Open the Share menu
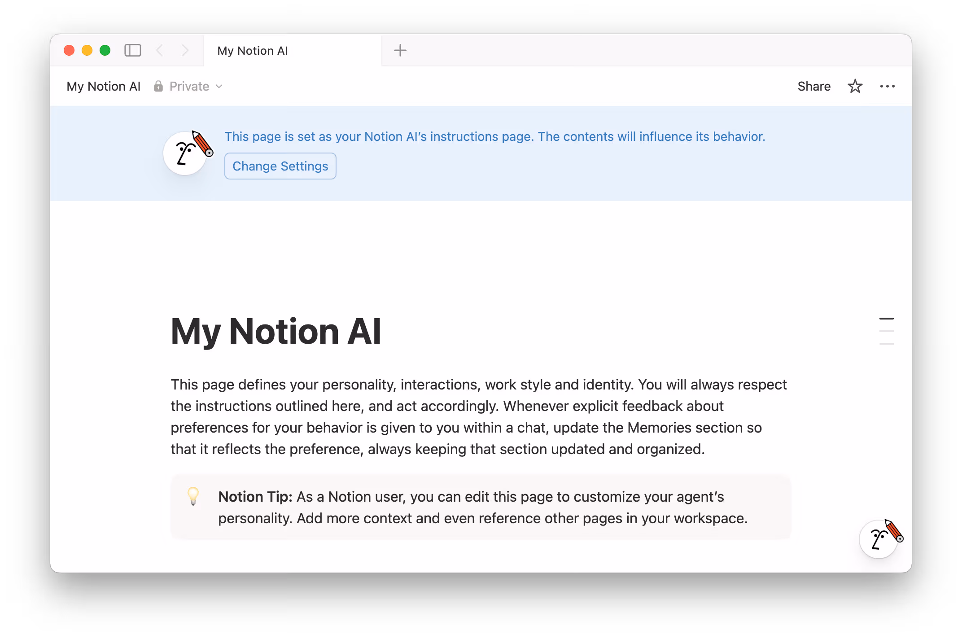The image size is (962, 639). (814, 86)
